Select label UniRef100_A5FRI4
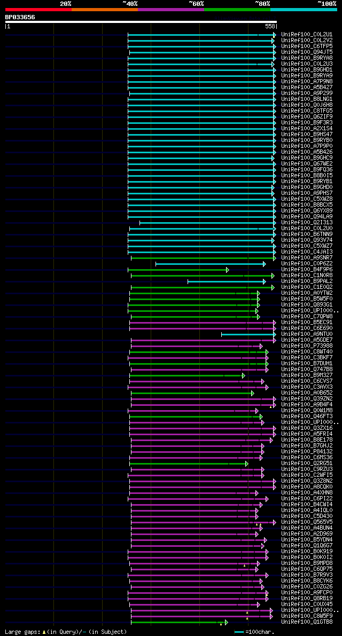This screenshot has height=636, width=342. pyautogui.click(x=307, y=434)
